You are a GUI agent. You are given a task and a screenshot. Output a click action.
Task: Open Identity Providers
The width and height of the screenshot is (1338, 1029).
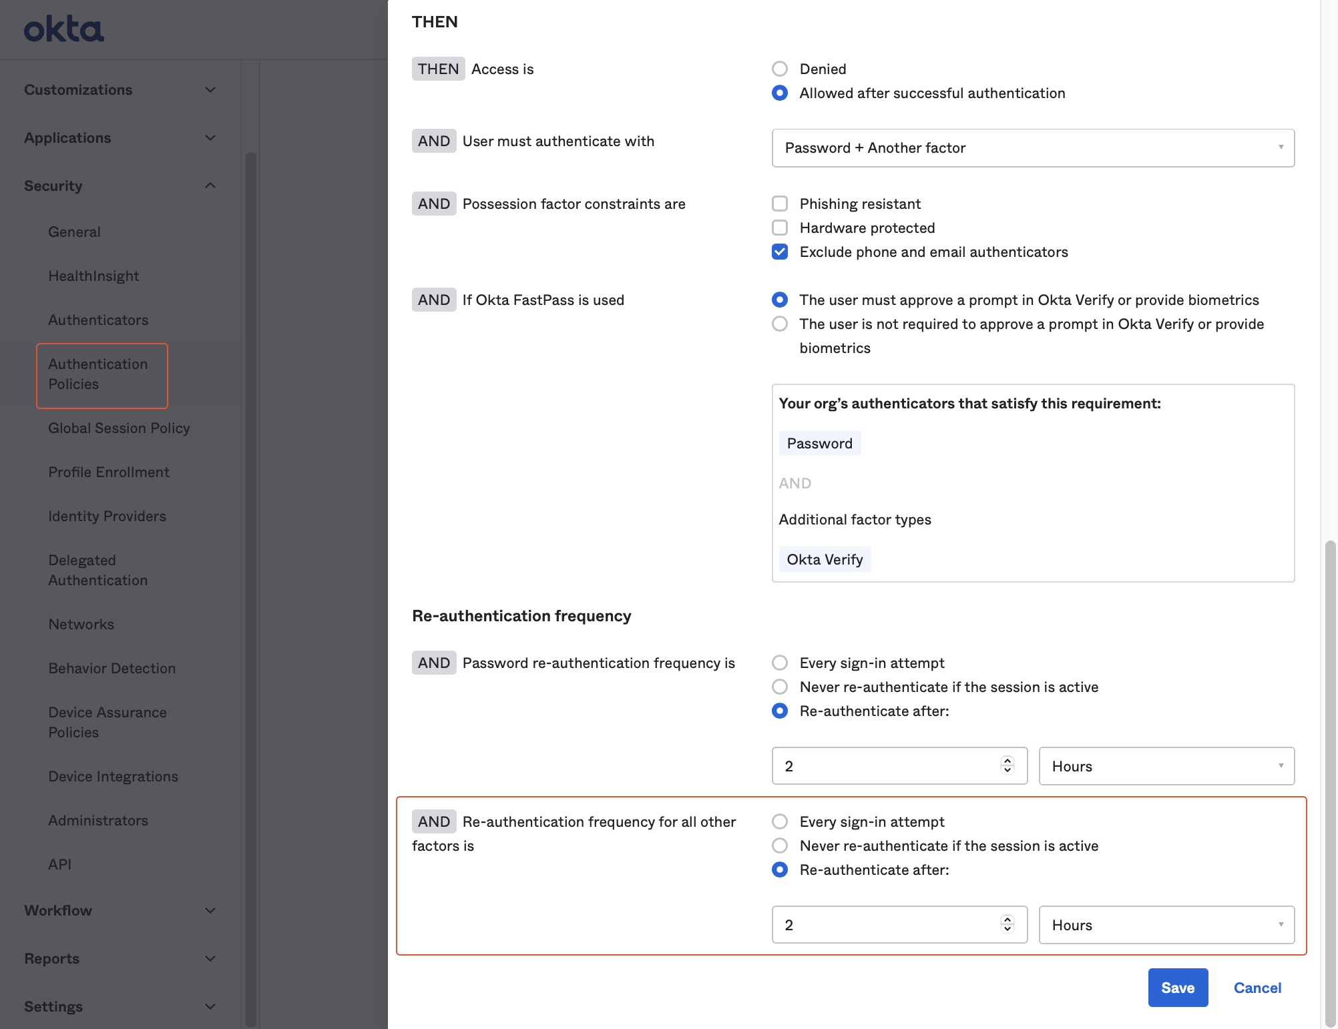pyautogui.click(x=107, y=516)
